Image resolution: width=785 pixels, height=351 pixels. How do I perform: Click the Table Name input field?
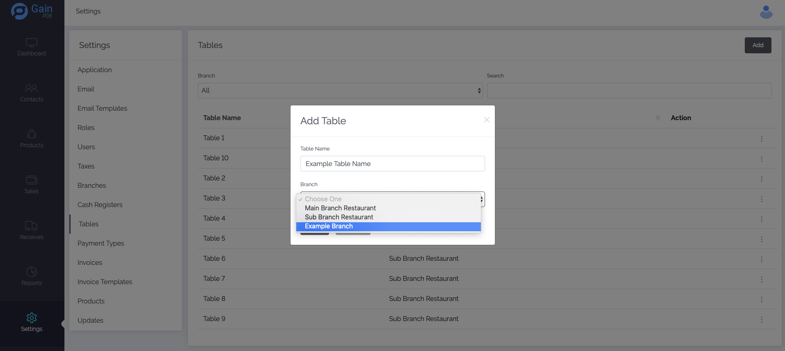(x=392, y=164)
